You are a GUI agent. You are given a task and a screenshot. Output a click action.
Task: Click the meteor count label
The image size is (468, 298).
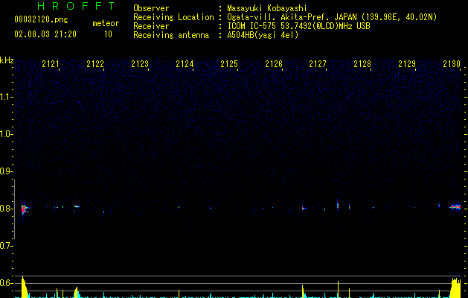point(106,23)
